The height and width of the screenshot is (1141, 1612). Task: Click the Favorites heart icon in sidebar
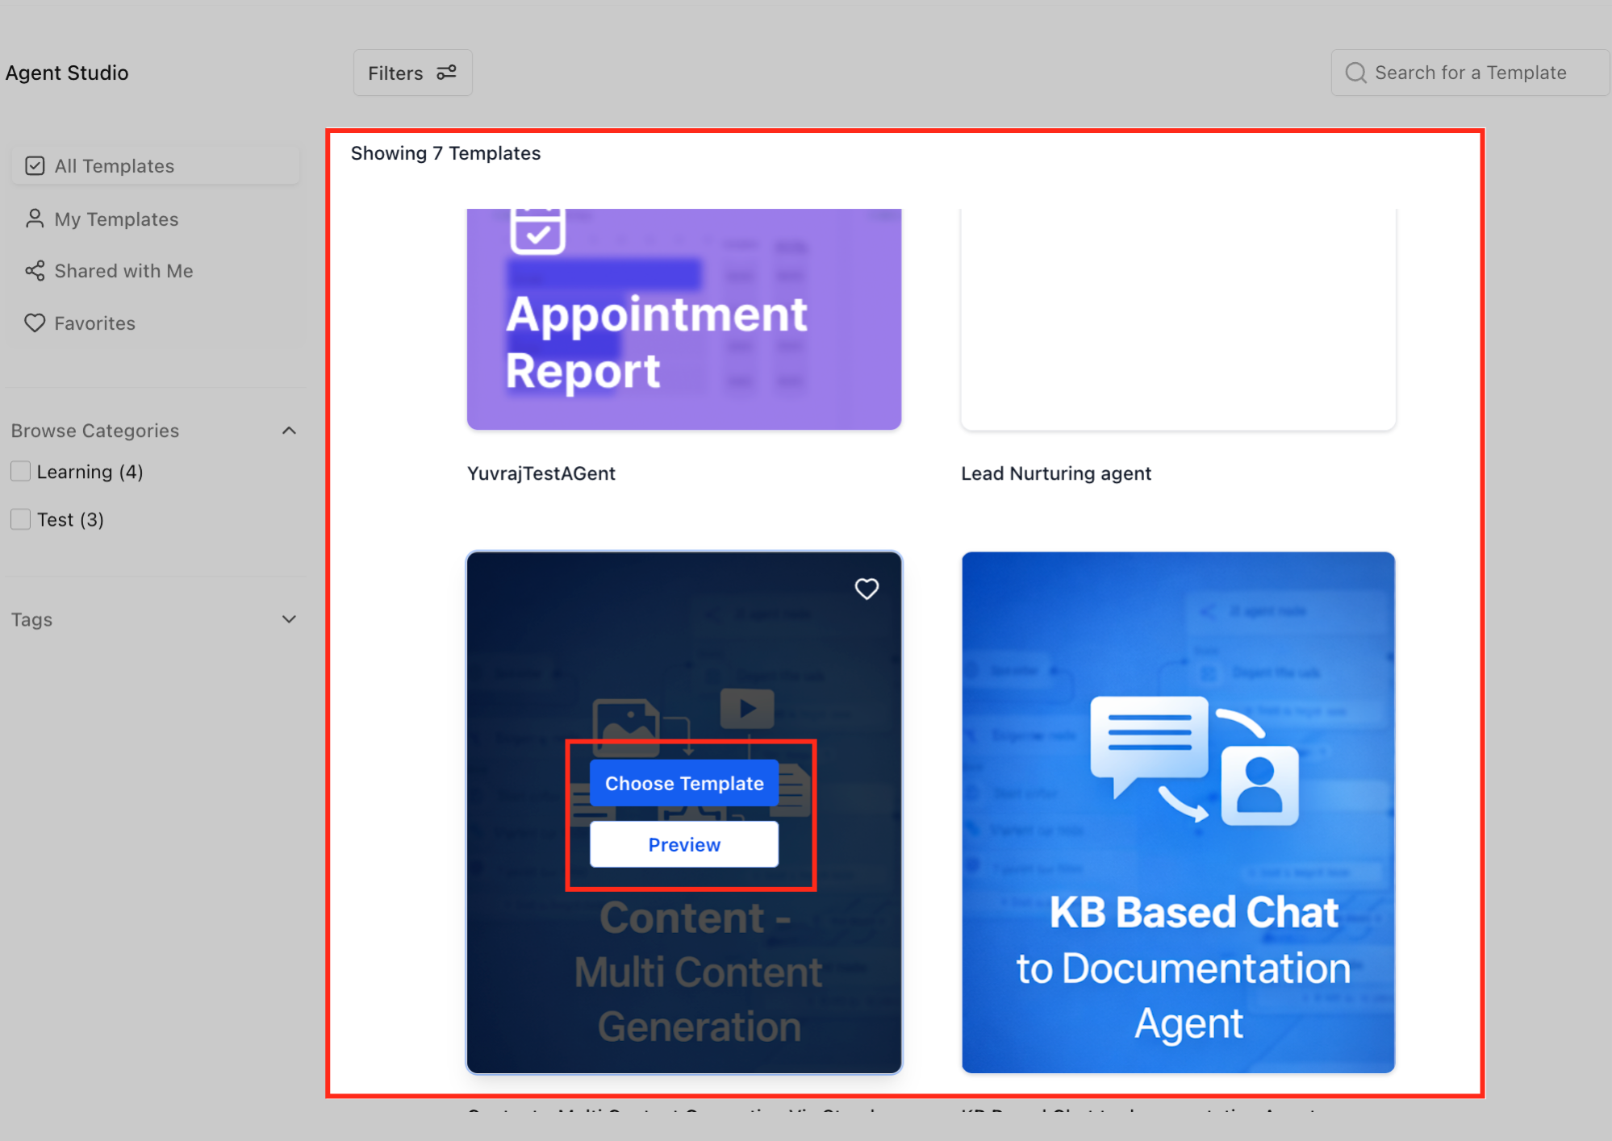[35, 323]
